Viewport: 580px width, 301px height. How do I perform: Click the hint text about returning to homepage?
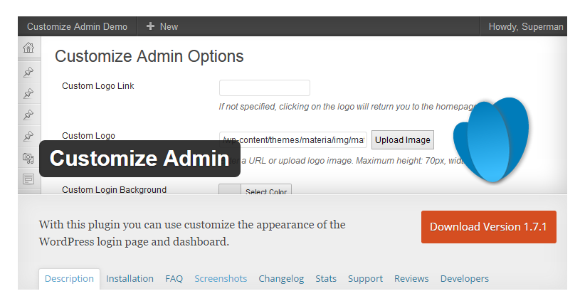coord(347,107)
